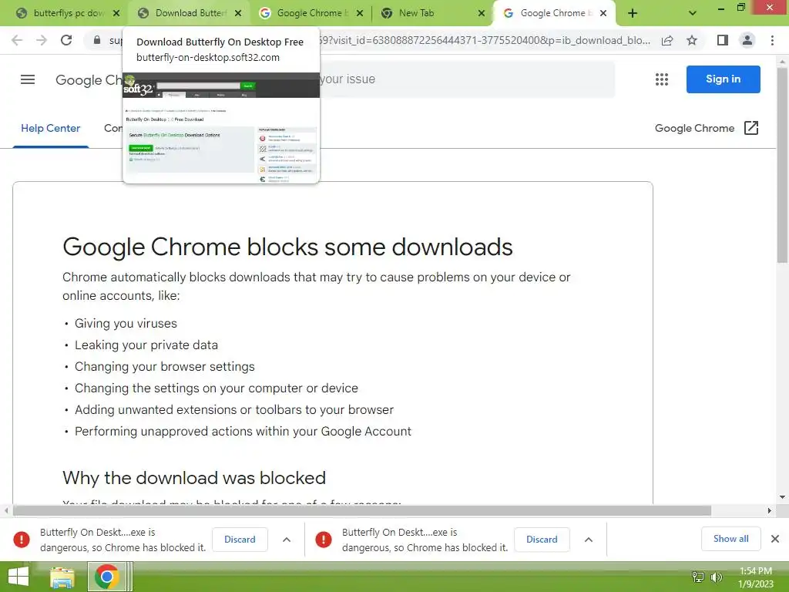Click the Google Chrome link at right
The image size is (789, 592).
(x=694, y=129)
